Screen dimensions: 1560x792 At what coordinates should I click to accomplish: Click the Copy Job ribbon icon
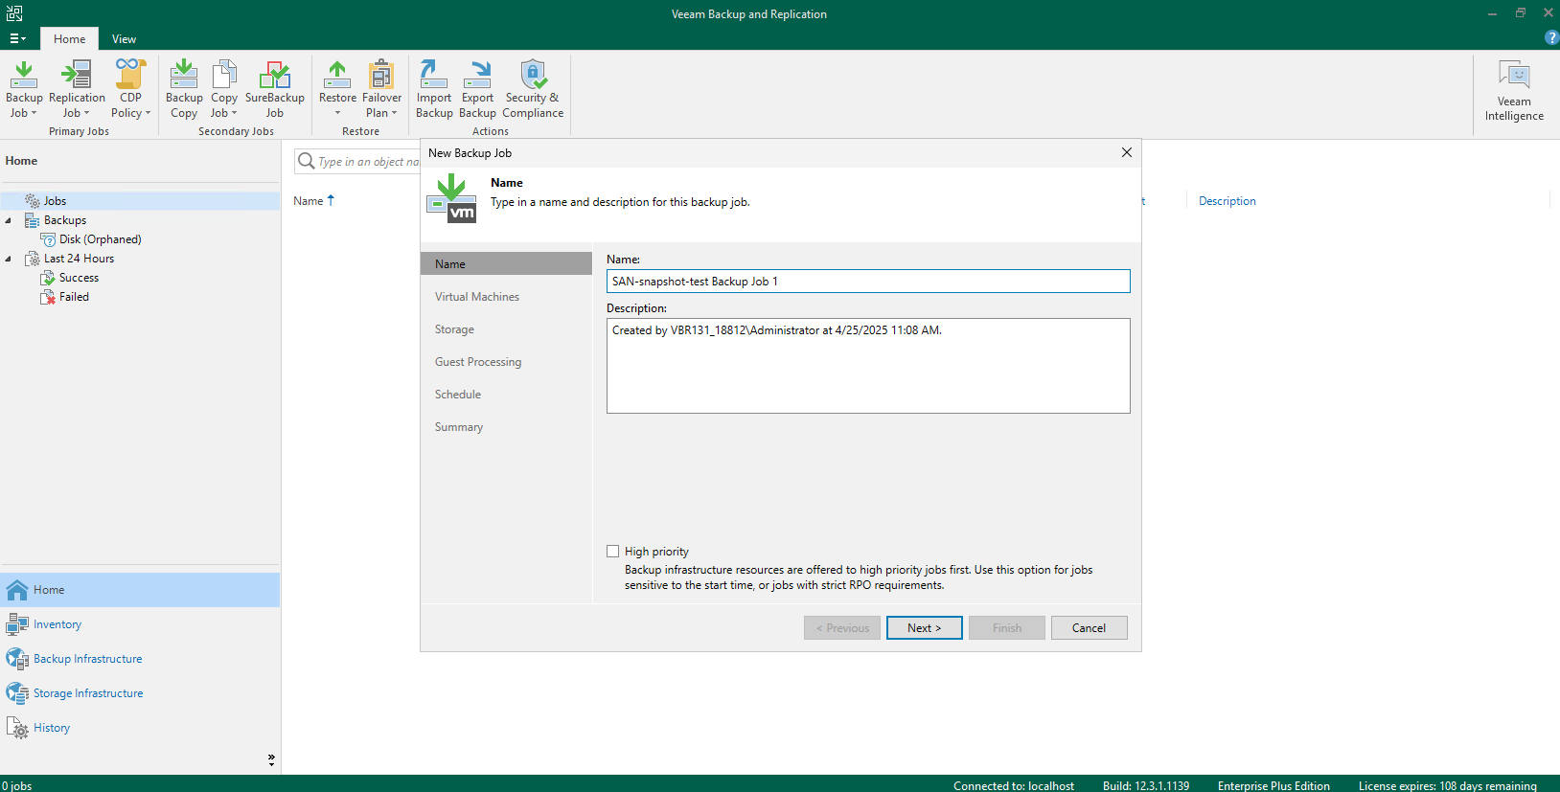224,88
